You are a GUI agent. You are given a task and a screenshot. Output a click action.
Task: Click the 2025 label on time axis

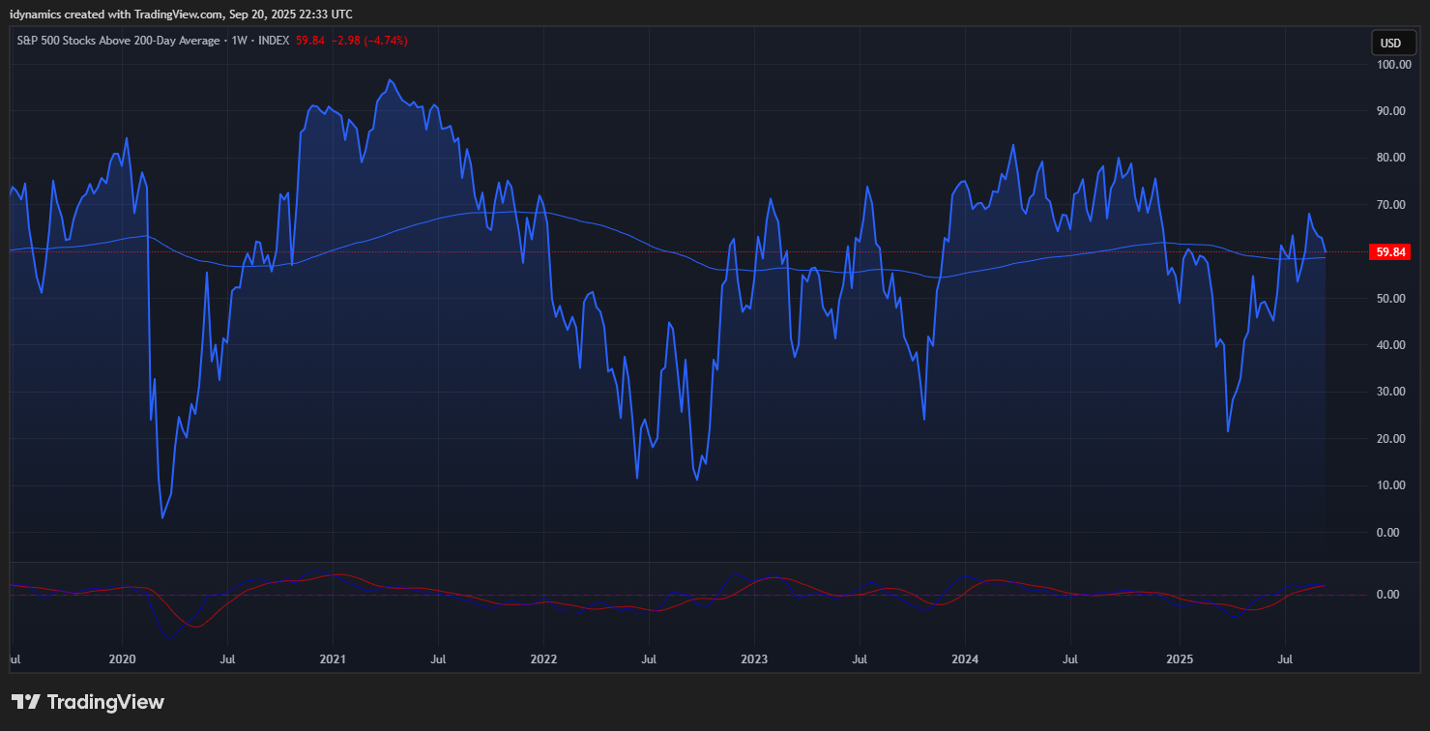(1179, 659)
